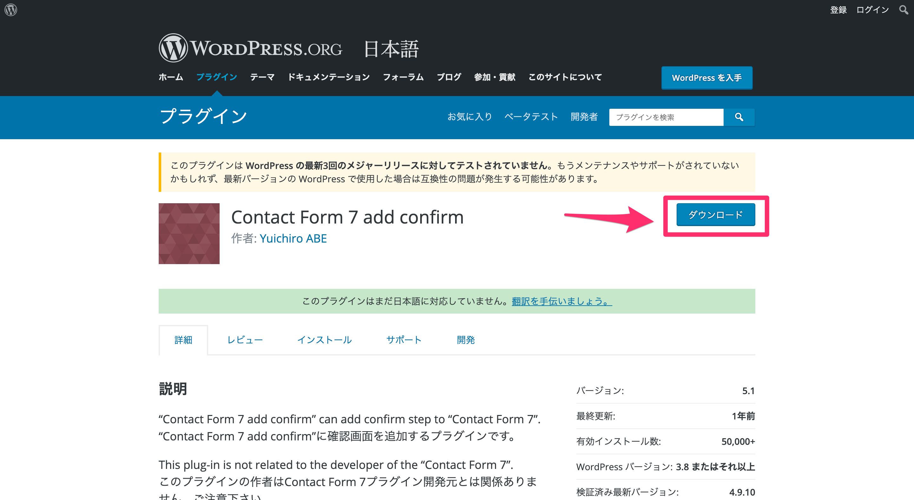Open the サポート tab
This screenshot has height=500, width=914.
tap(404, 340)
